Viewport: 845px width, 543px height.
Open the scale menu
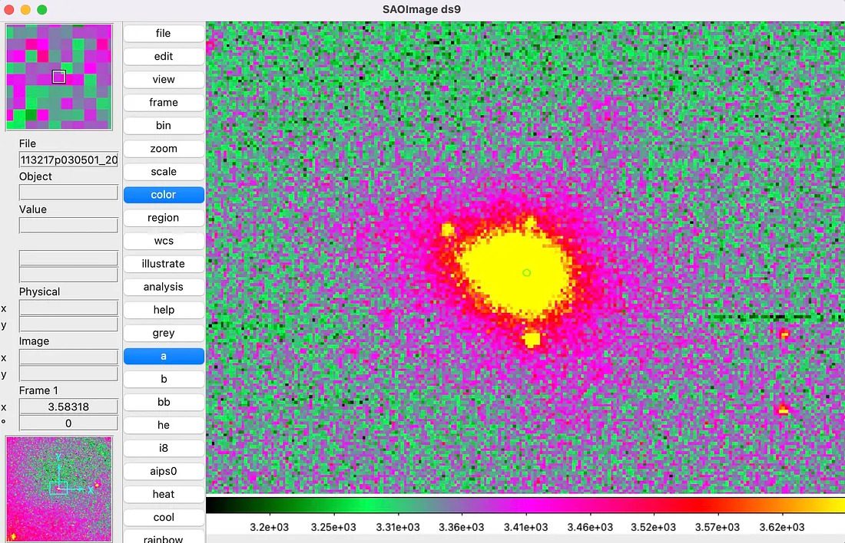[164, 171]
